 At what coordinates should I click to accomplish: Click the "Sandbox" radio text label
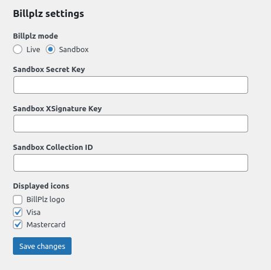coord(74,50)
